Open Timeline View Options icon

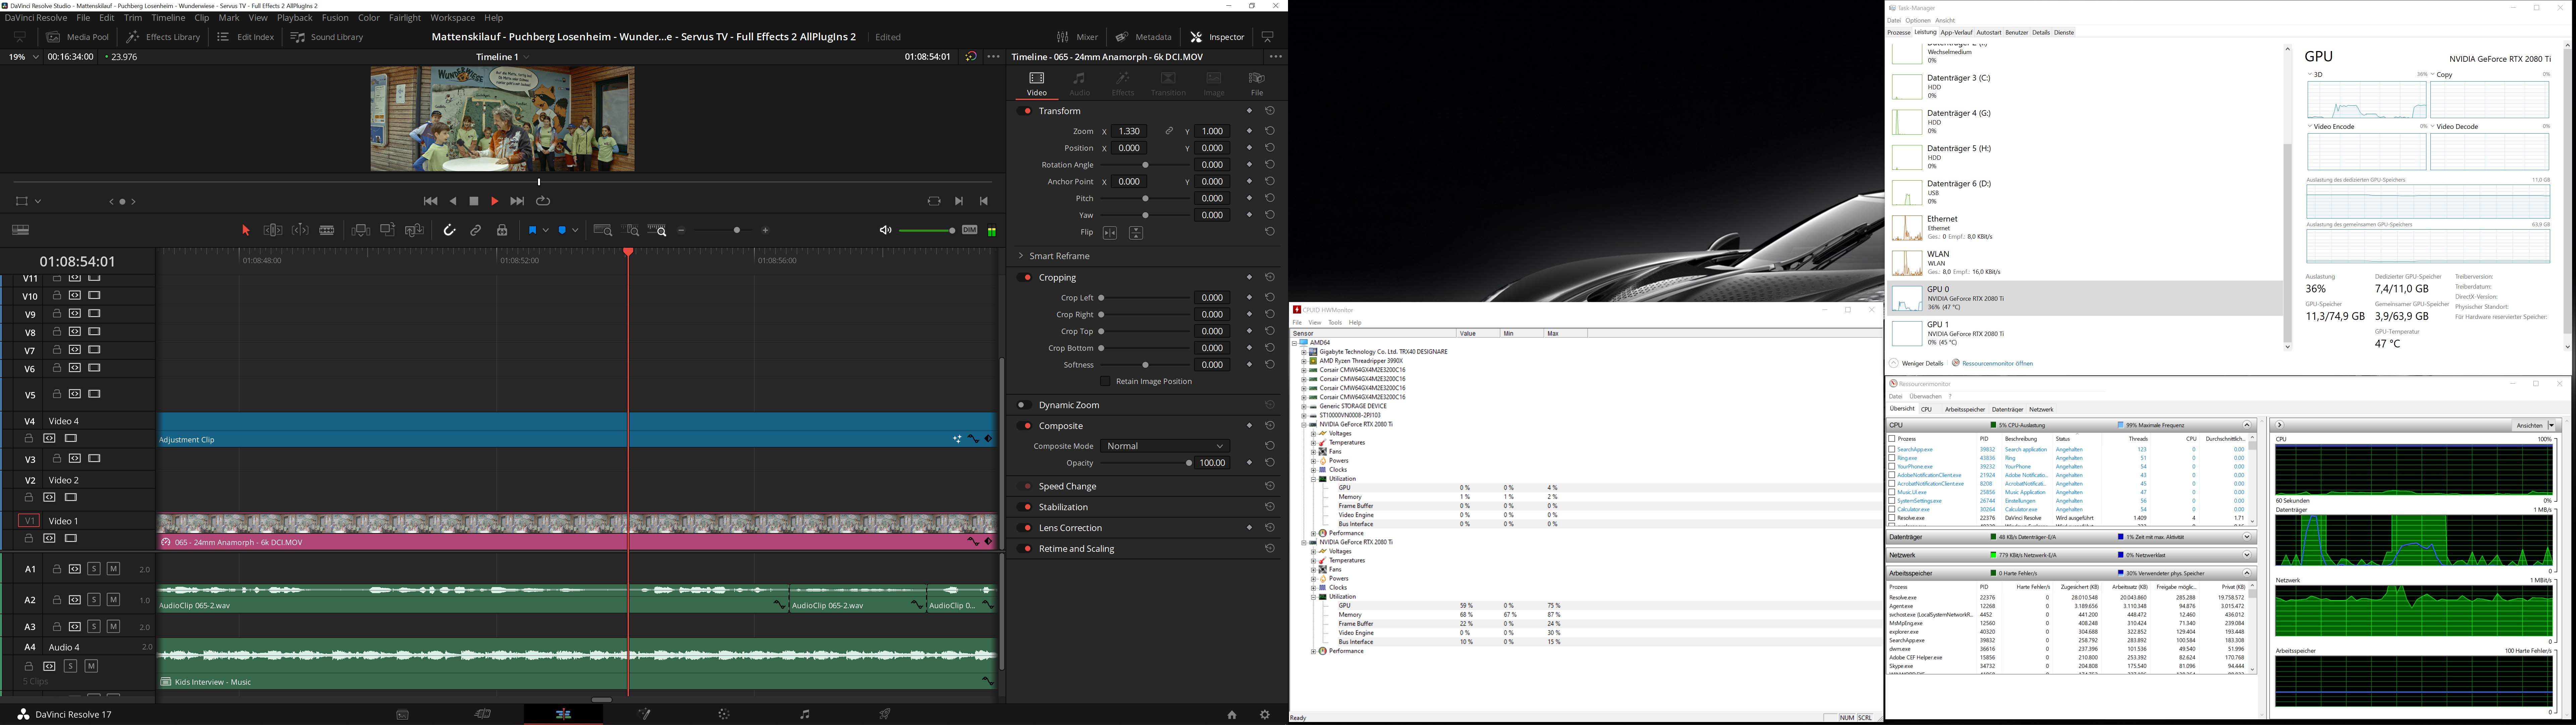pyautogui.click(x=20, y=230)
